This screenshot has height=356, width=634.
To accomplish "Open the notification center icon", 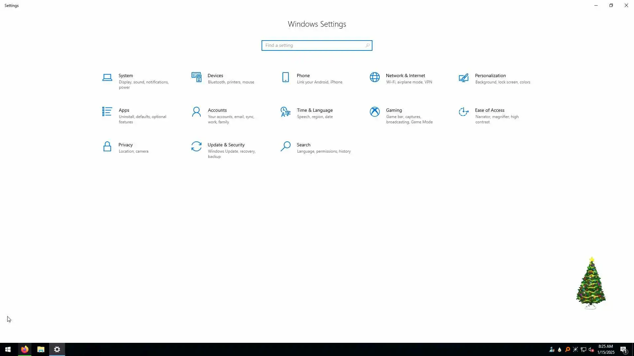I will tap(623, 349).
